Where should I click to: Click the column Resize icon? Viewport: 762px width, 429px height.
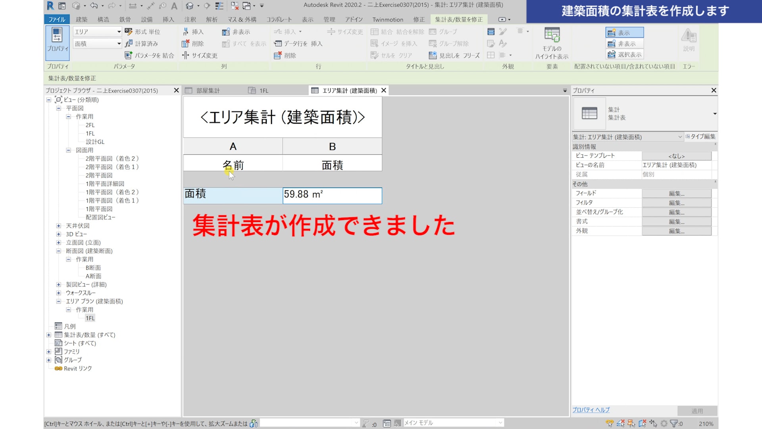click(x=185, y=55)
